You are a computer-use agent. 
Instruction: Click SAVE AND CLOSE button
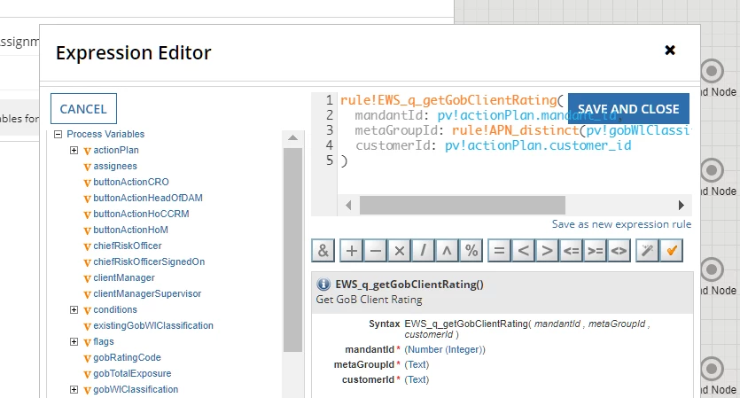click(x=628, y=109)
